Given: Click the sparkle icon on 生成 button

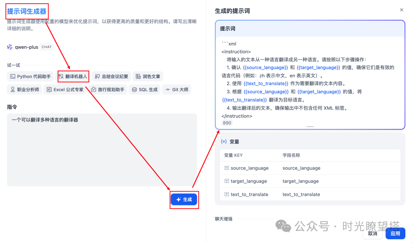Looking at the screenshot, I should pyautogui.click(x=179, y=200).
